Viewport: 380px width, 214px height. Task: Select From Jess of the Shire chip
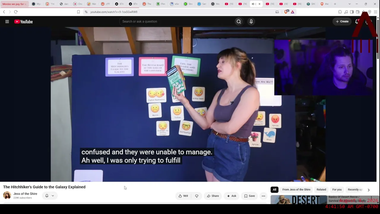coord(296,190)
